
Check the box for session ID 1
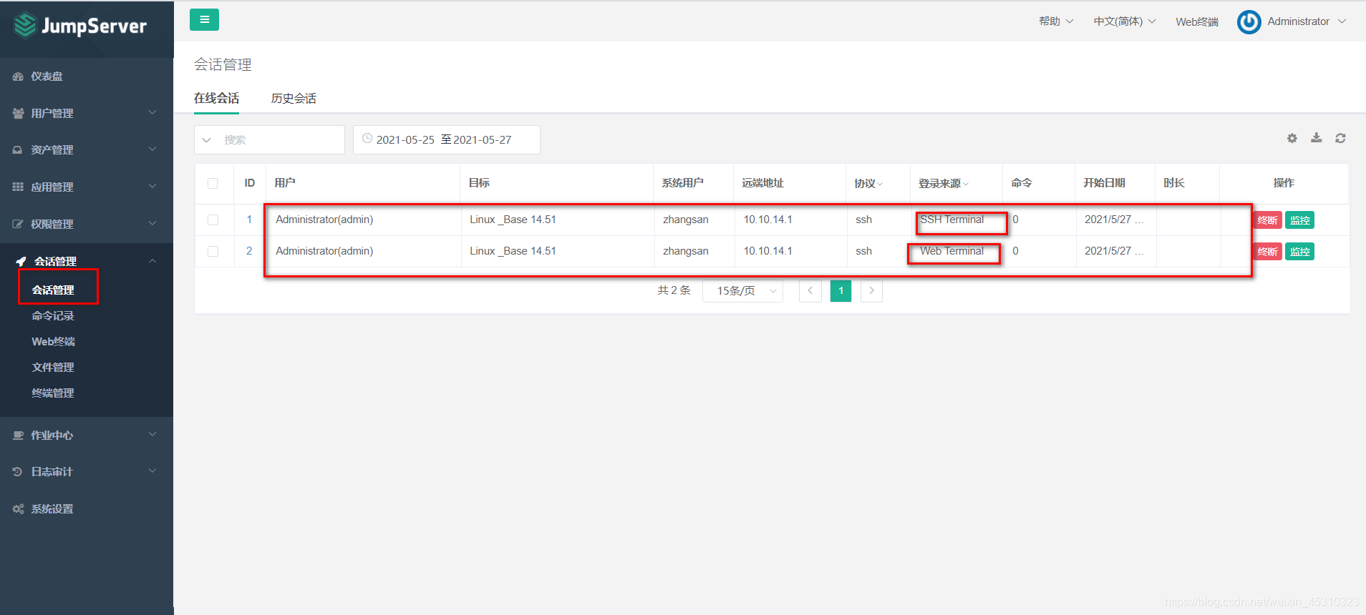pos(213,220)
